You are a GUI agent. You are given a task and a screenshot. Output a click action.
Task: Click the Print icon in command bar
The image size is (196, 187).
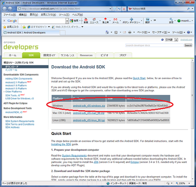(x=130, y=32)
